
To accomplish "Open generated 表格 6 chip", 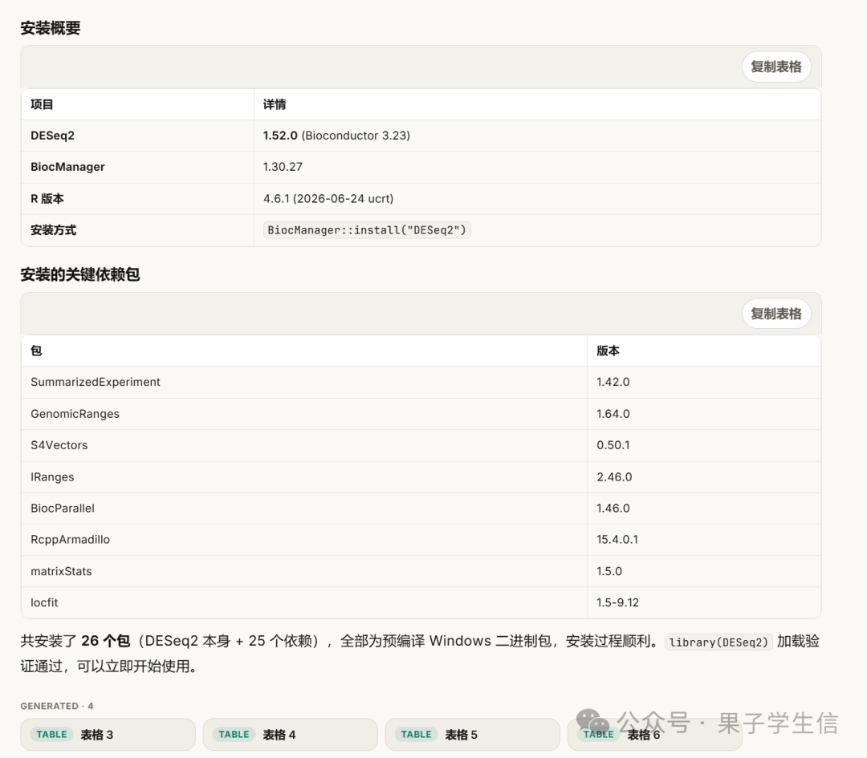I will click(655, 734).
